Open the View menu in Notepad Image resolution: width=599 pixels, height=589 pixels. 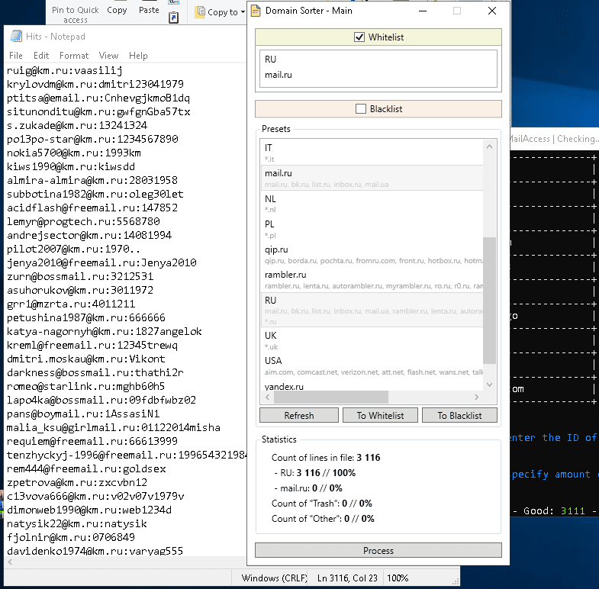[108, 56]
